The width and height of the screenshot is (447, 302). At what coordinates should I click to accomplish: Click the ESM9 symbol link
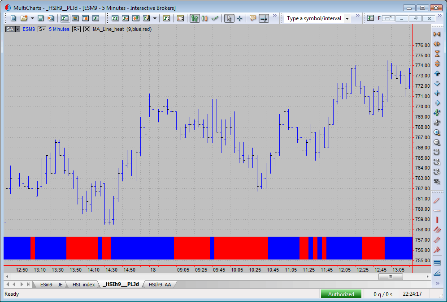[x=29, y=29]
